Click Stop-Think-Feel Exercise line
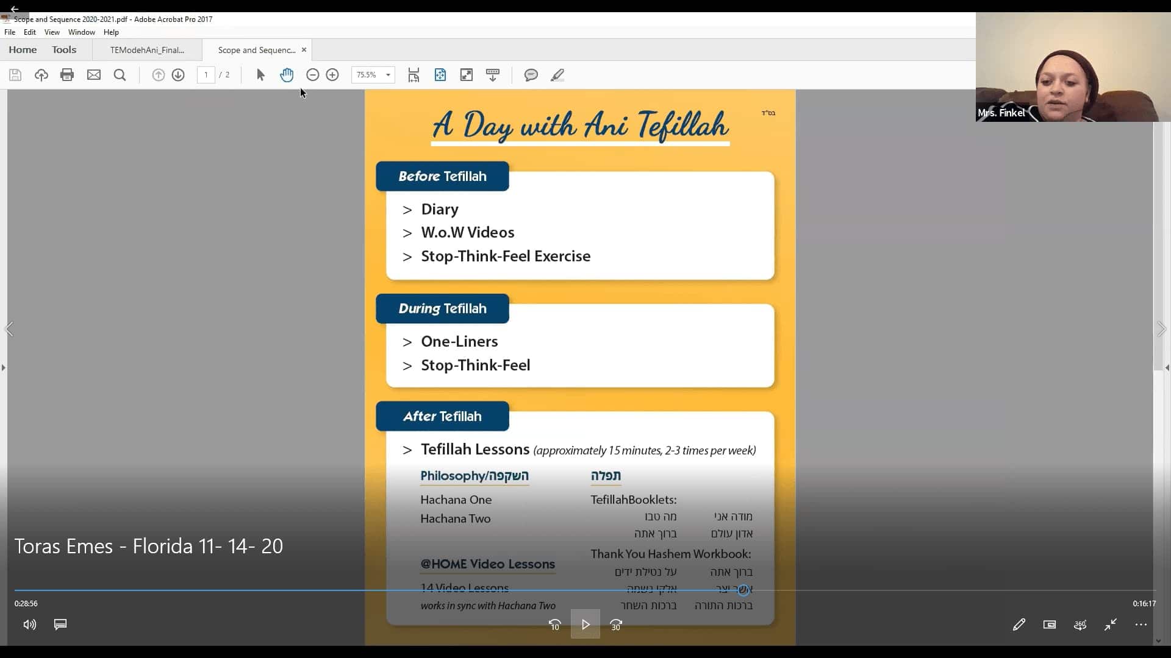The height and width of the screenshot is (658, 1171). tap(506, 256)
